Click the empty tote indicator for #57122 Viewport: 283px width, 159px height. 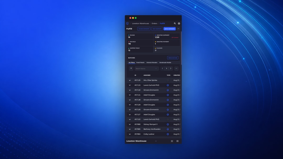(x=168, y=120)
